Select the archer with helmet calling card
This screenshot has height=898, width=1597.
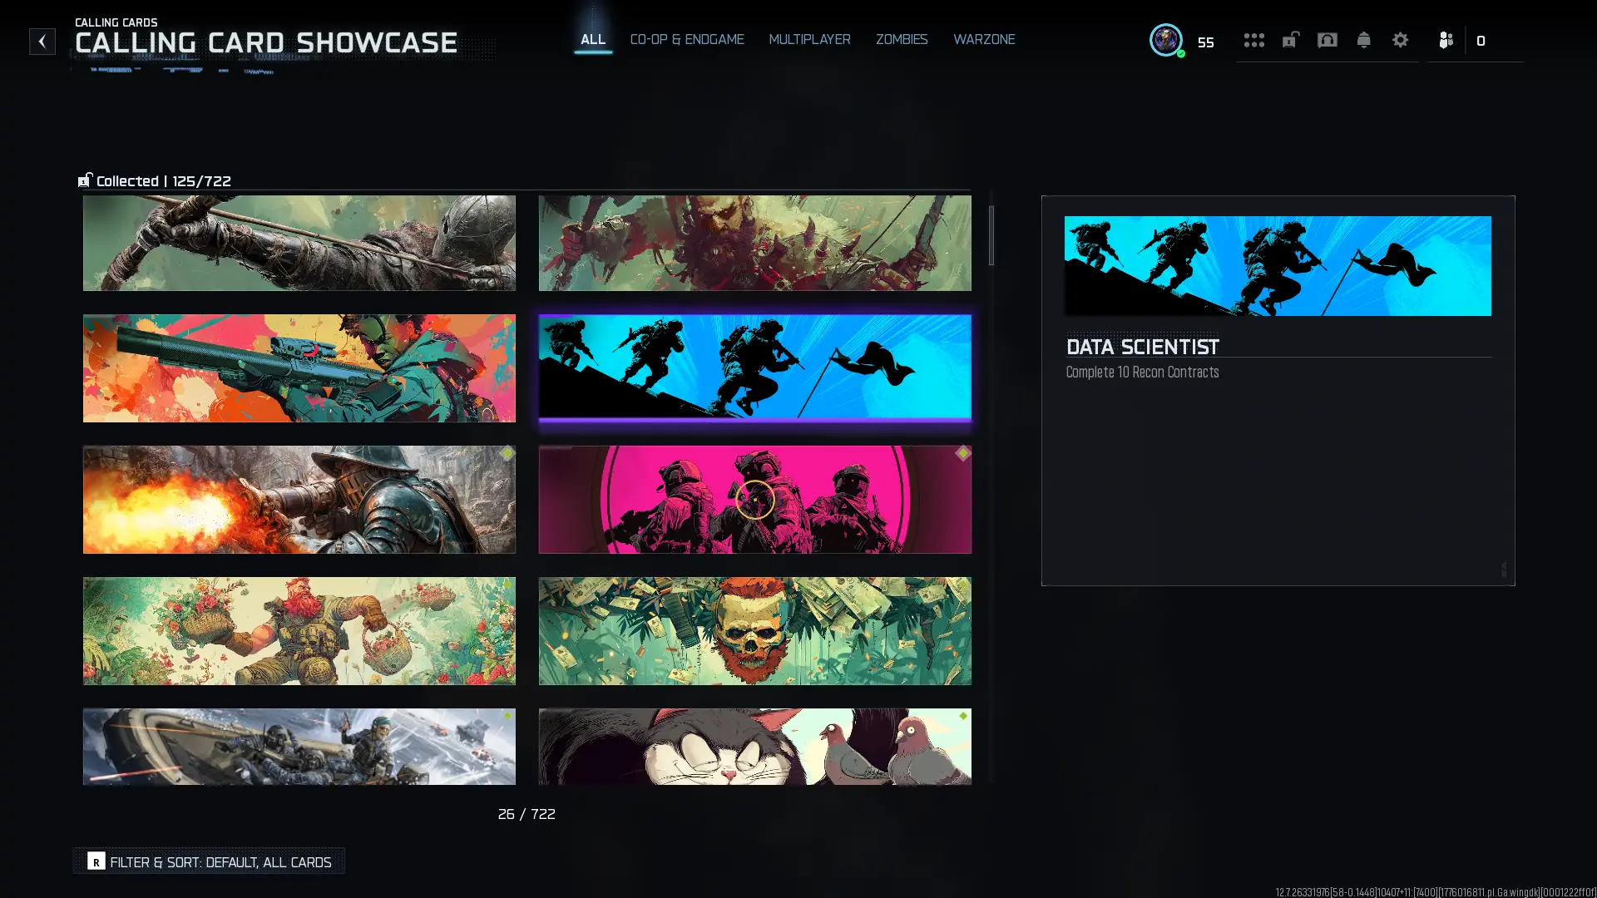pyautogui.click(x=299, y=243)
